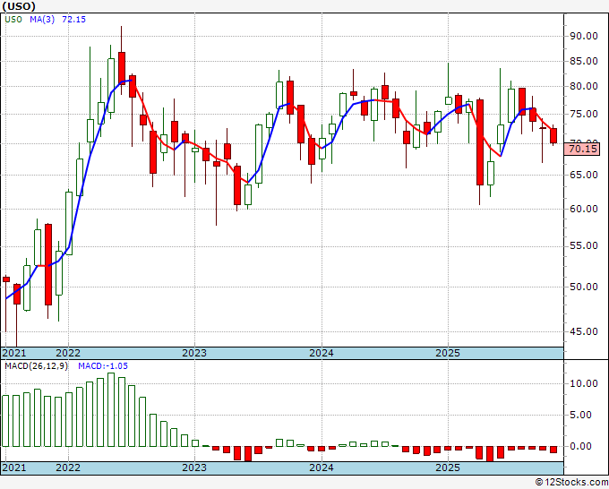The width and height of the screenshot is (609, 489).
Task: Click the 60.00 price axis label
Action: tap(584, 209)
